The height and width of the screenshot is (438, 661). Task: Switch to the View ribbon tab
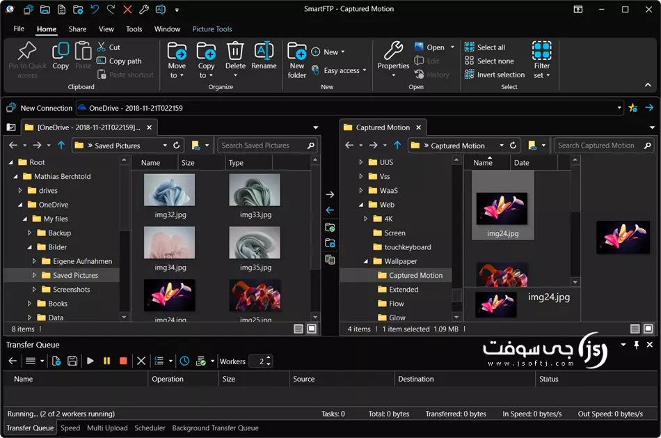coord(106,29)
